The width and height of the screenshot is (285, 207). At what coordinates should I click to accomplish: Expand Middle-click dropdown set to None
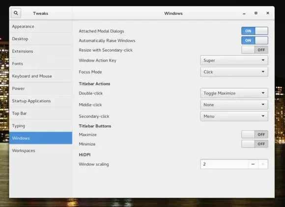(x=234, y=105)
